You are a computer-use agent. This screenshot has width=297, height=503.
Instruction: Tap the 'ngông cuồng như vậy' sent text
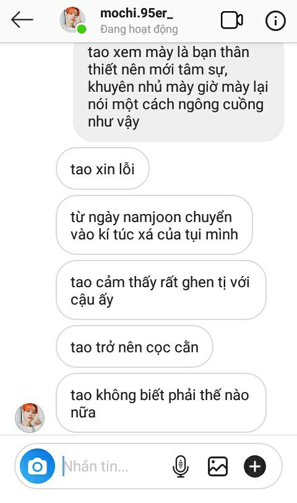(176, 113)
